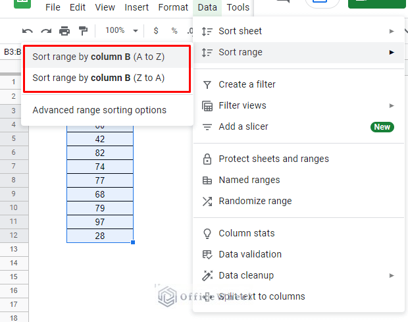The width and height of the screenshot is (408, 322).
Task: Choose Split text to columns
Action: [x=299, y=297]
